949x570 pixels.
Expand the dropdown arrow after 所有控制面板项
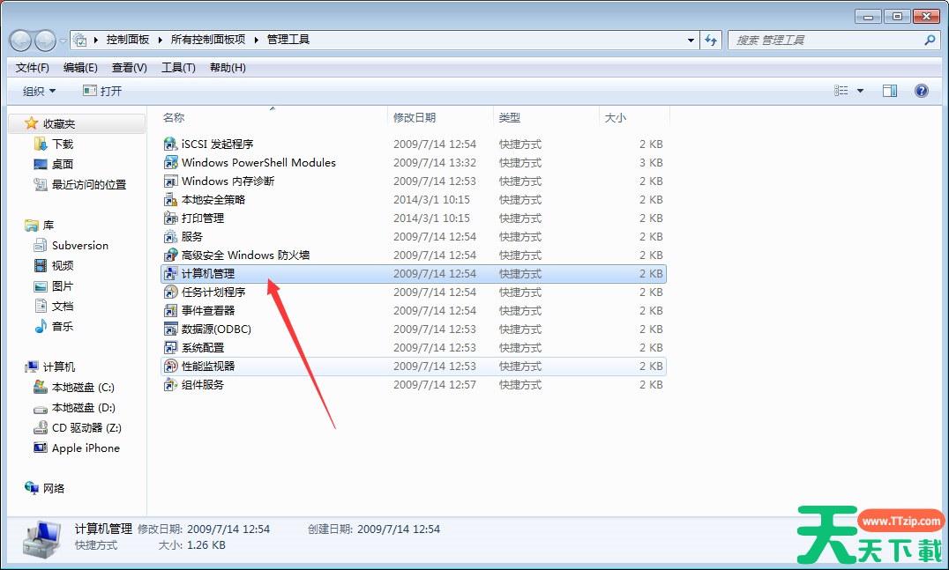point(257,40)
